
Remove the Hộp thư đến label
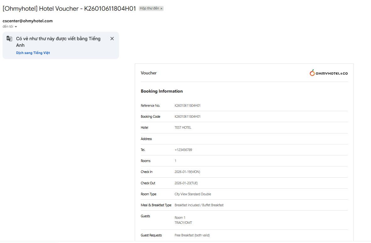[x=161, y=9]
